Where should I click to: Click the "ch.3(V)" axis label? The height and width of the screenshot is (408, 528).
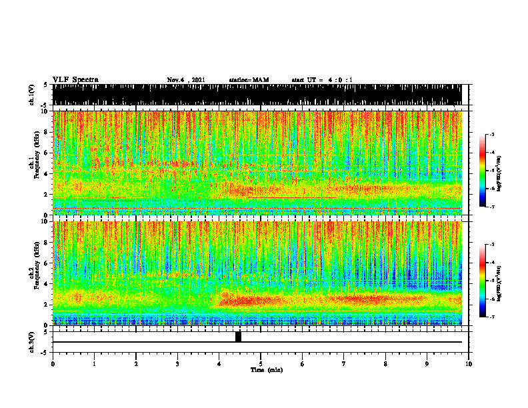[x=32, y=342]
